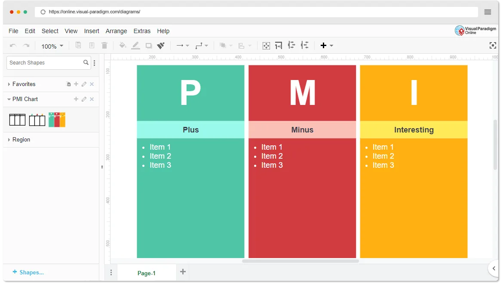Open the View menu
This screenshot has width=503, height=286.
[71, 31]
